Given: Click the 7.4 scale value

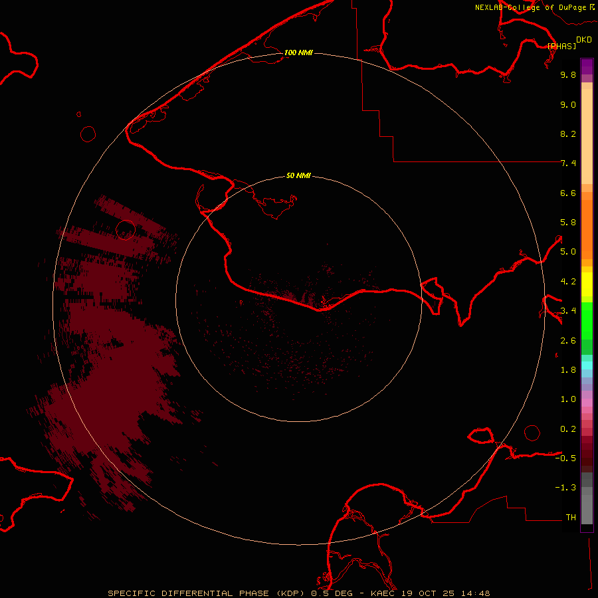Looking at the screenshot, I should click(568, 163).
